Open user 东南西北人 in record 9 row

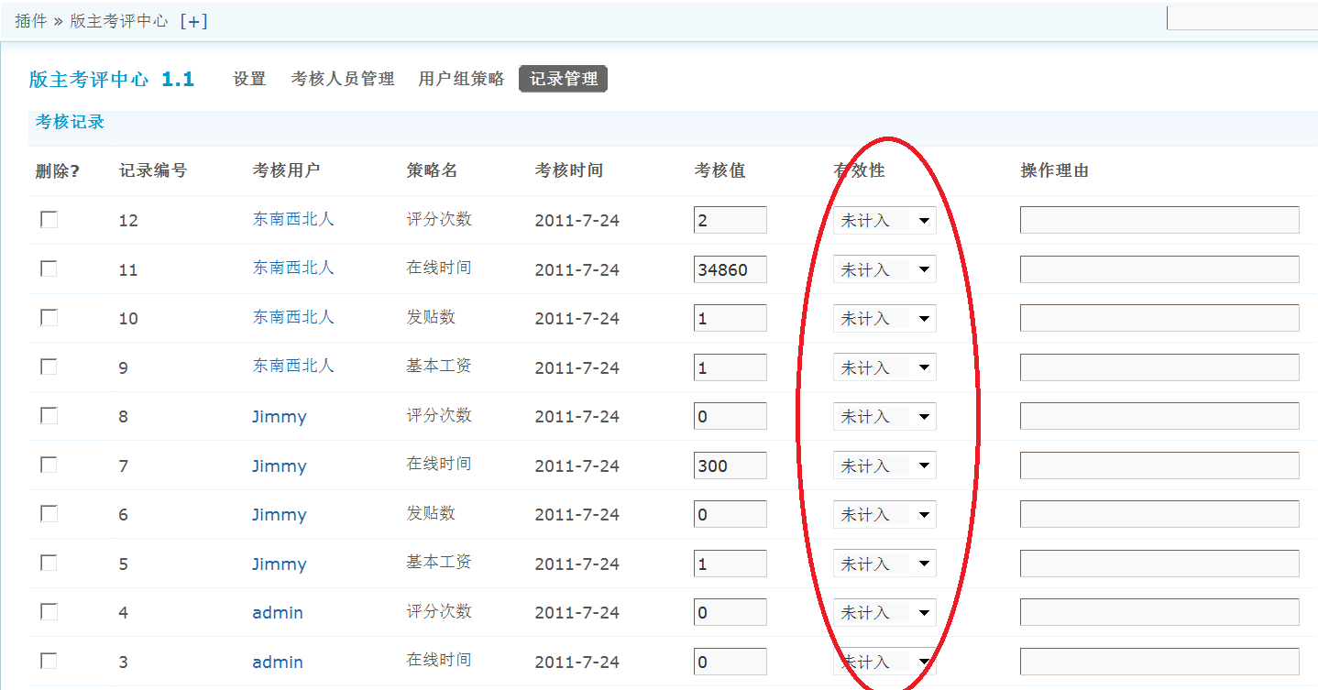293,366
